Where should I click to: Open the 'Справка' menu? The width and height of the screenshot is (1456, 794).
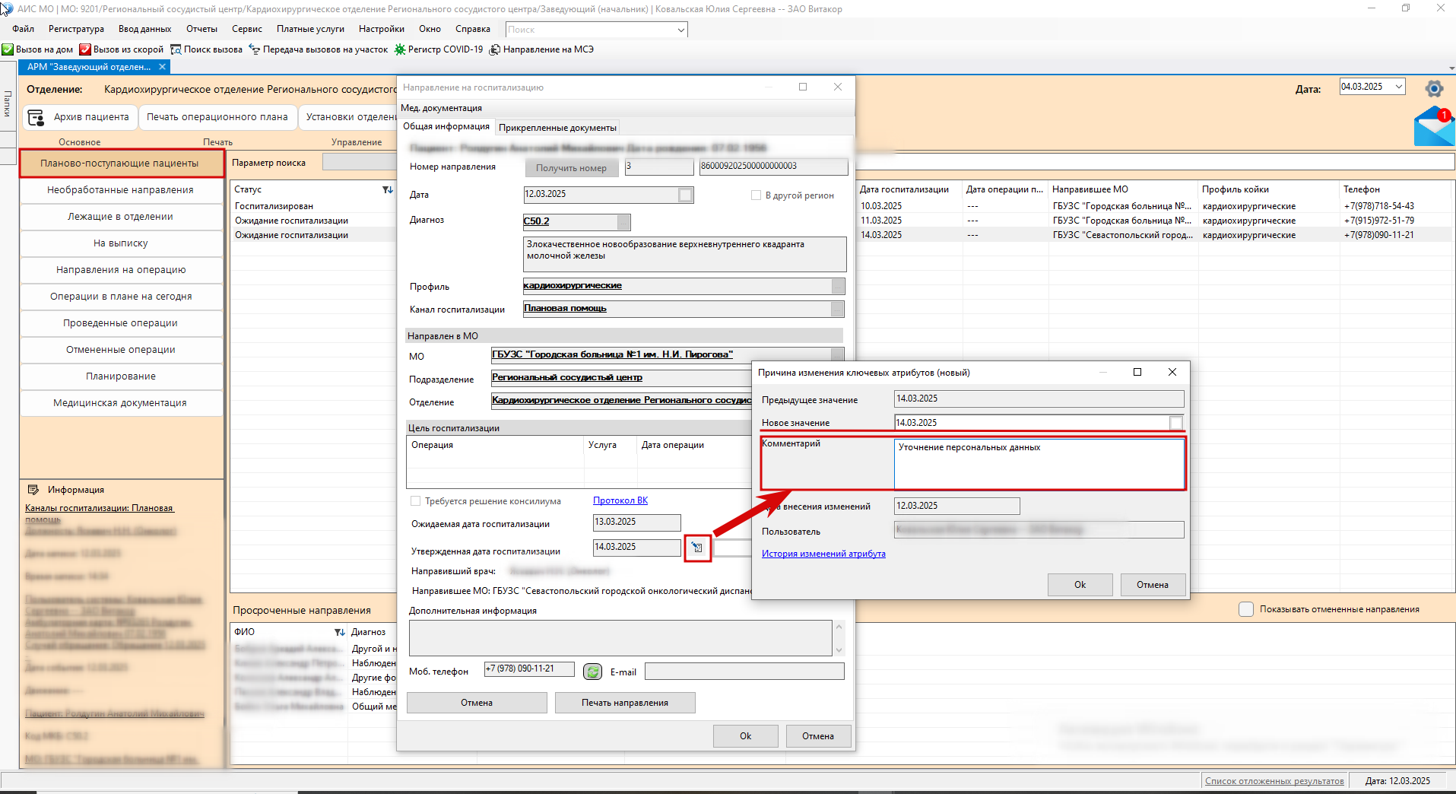[x=472, y=29]
